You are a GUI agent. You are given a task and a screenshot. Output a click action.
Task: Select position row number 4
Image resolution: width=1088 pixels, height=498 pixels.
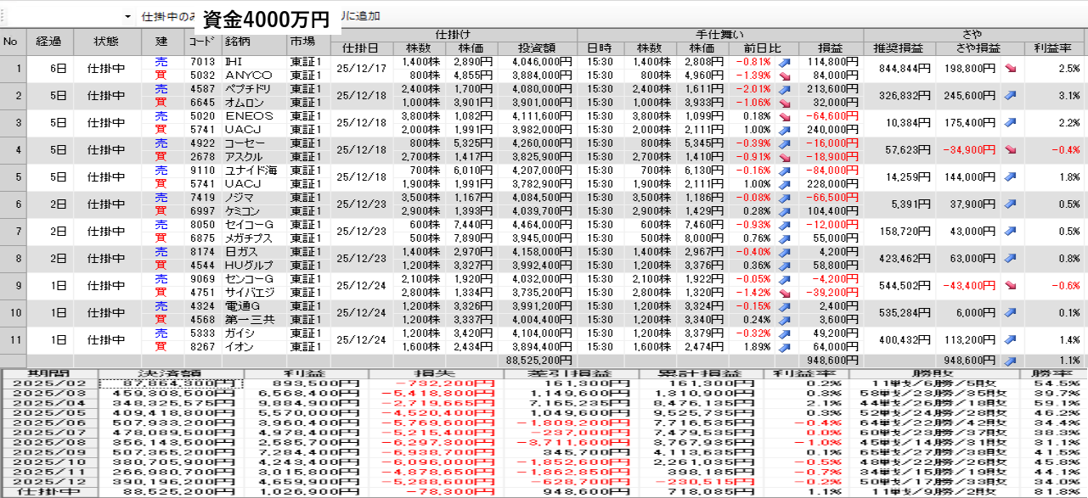(x=13, y=150)
